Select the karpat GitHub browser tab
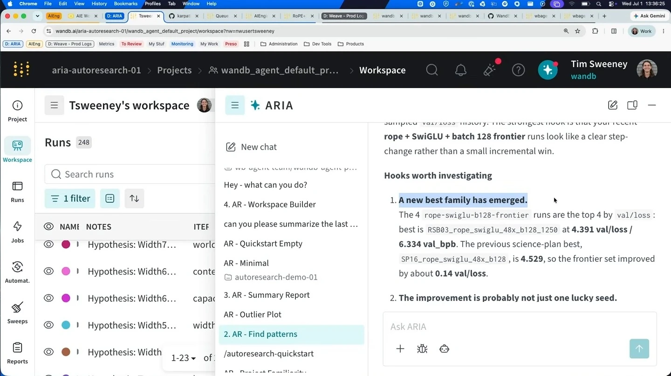The image size is (671, 376). point(184,16)
